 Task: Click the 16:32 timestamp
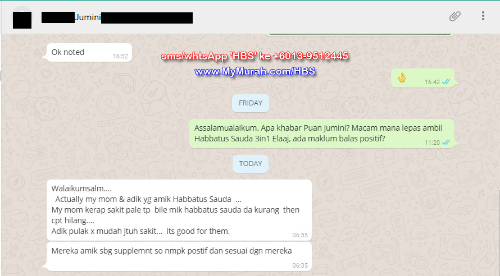tap(120, 56)
